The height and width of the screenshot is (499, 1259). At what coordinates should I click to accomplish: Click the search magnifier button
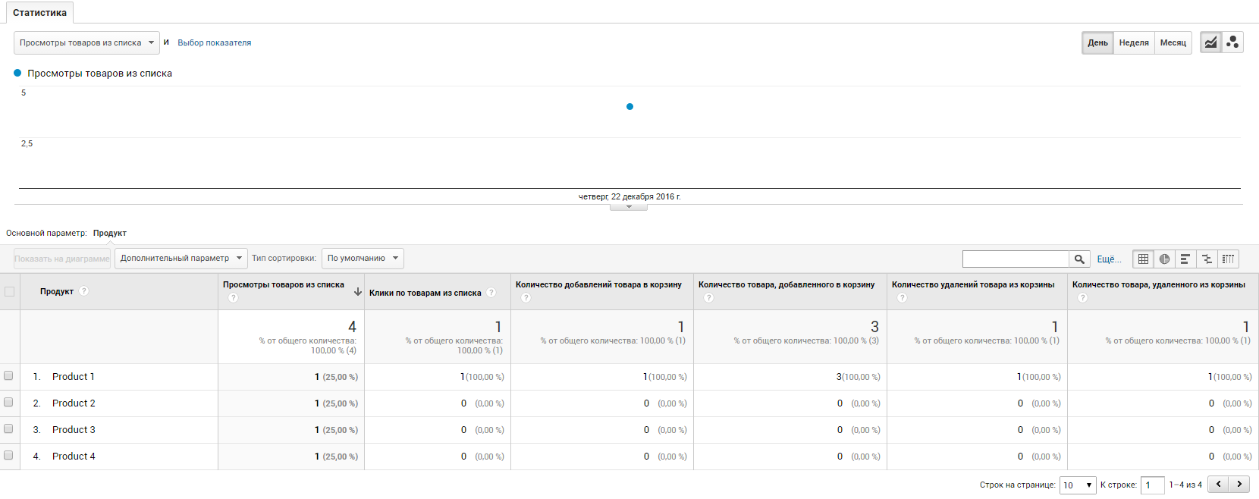click(1079, 259)
